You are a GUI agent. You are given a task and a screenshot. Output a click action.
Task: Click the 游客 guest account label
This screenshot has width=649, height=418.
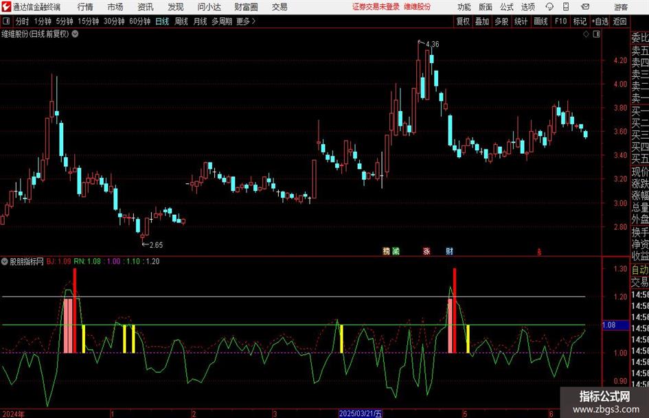tap(621, 7)
